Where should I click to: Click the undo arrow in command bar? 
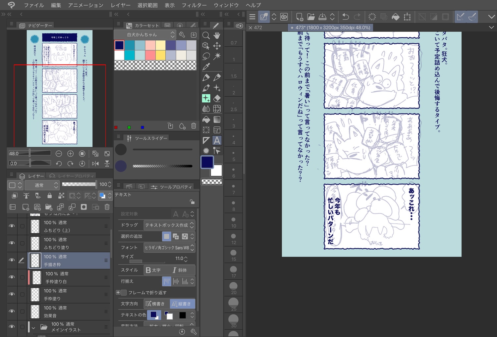[x=345, y=17]
